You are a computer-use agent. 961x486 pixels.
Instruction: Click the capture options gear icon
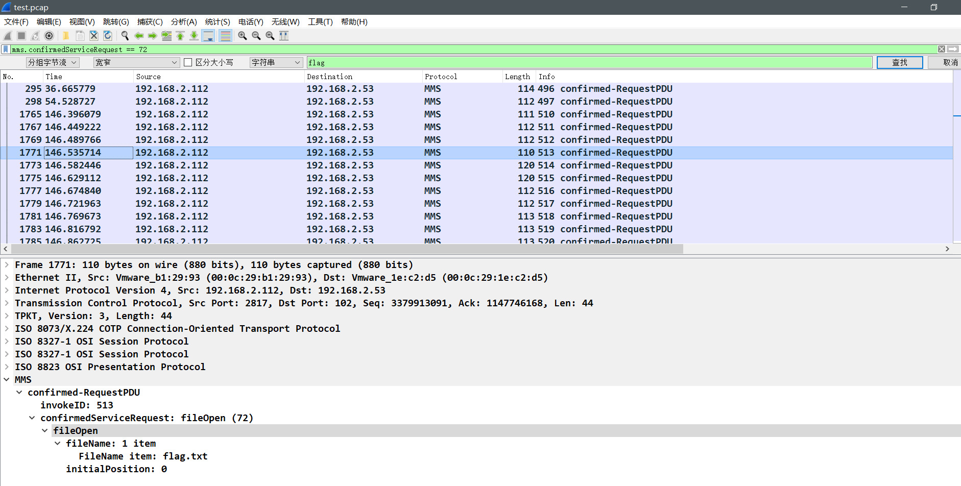[49, 36]
